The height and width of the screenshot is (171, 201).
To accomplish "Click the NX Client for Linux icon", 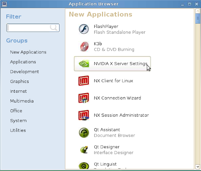I will click(84, 81).
